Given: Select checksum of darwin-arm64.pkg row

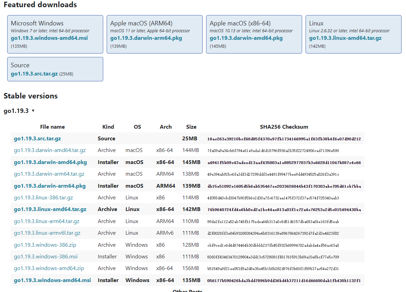Looking at the screenshot, I should coord(284,186).
